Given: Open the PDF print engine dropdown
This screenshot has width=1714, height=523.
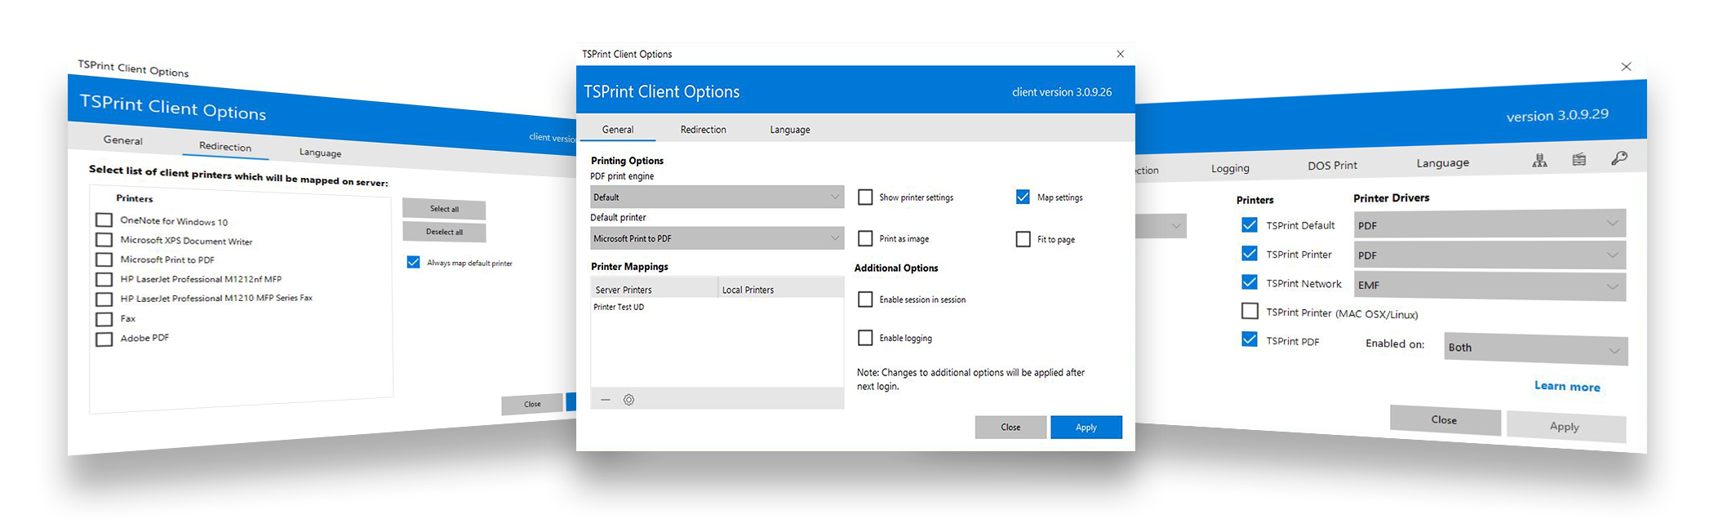Looking at the screenshot, I should tap(717, 197).
